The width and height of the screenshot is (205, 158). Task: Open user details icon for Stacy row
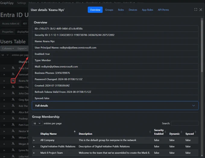pos(13,68)
